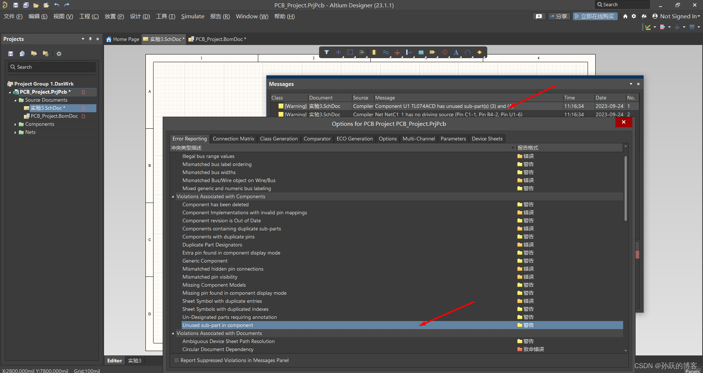This screenshot has width=703, height=373.
Task: Click the violations list vertical scrollbar
Action: point(625,188)
